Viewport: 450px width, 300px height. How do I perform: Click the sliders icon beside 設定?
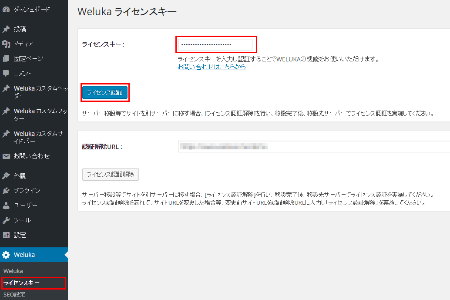point(6,235)
